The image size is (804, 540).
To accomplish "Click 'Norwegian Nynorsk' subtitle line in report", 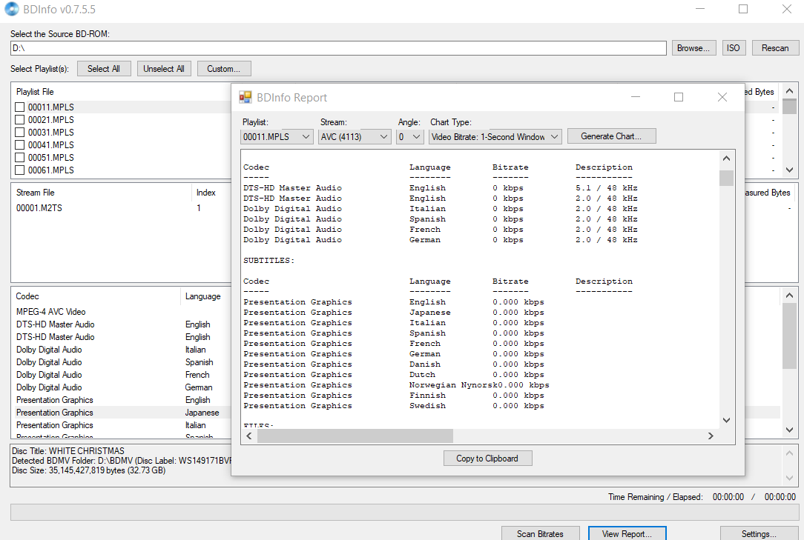I will [x=396, y=384].
